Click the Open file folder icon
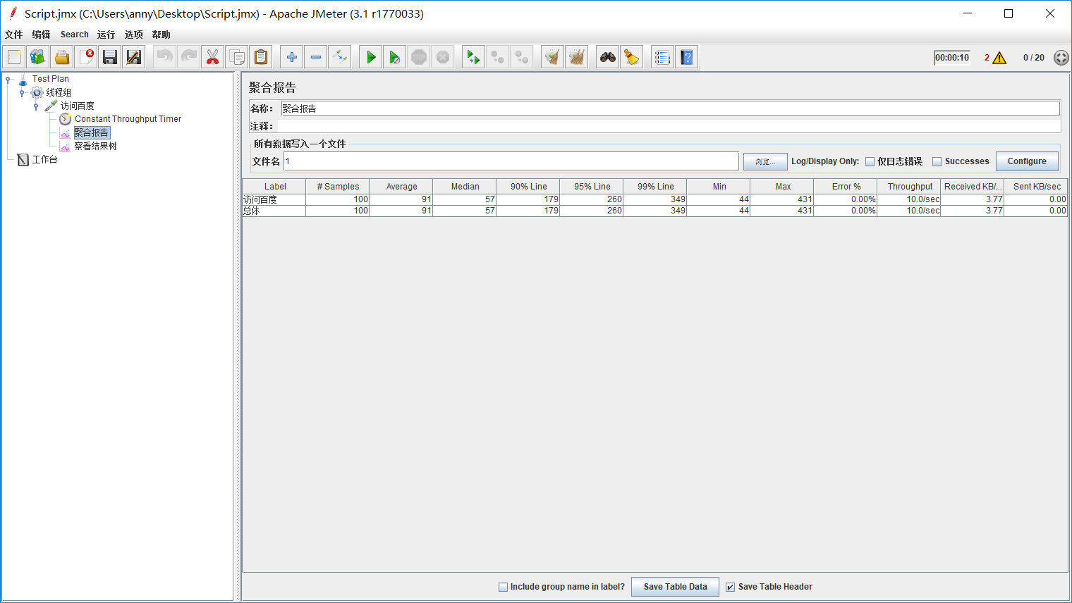This screenshot has height=603, width=1072. [x=62, y=57]
